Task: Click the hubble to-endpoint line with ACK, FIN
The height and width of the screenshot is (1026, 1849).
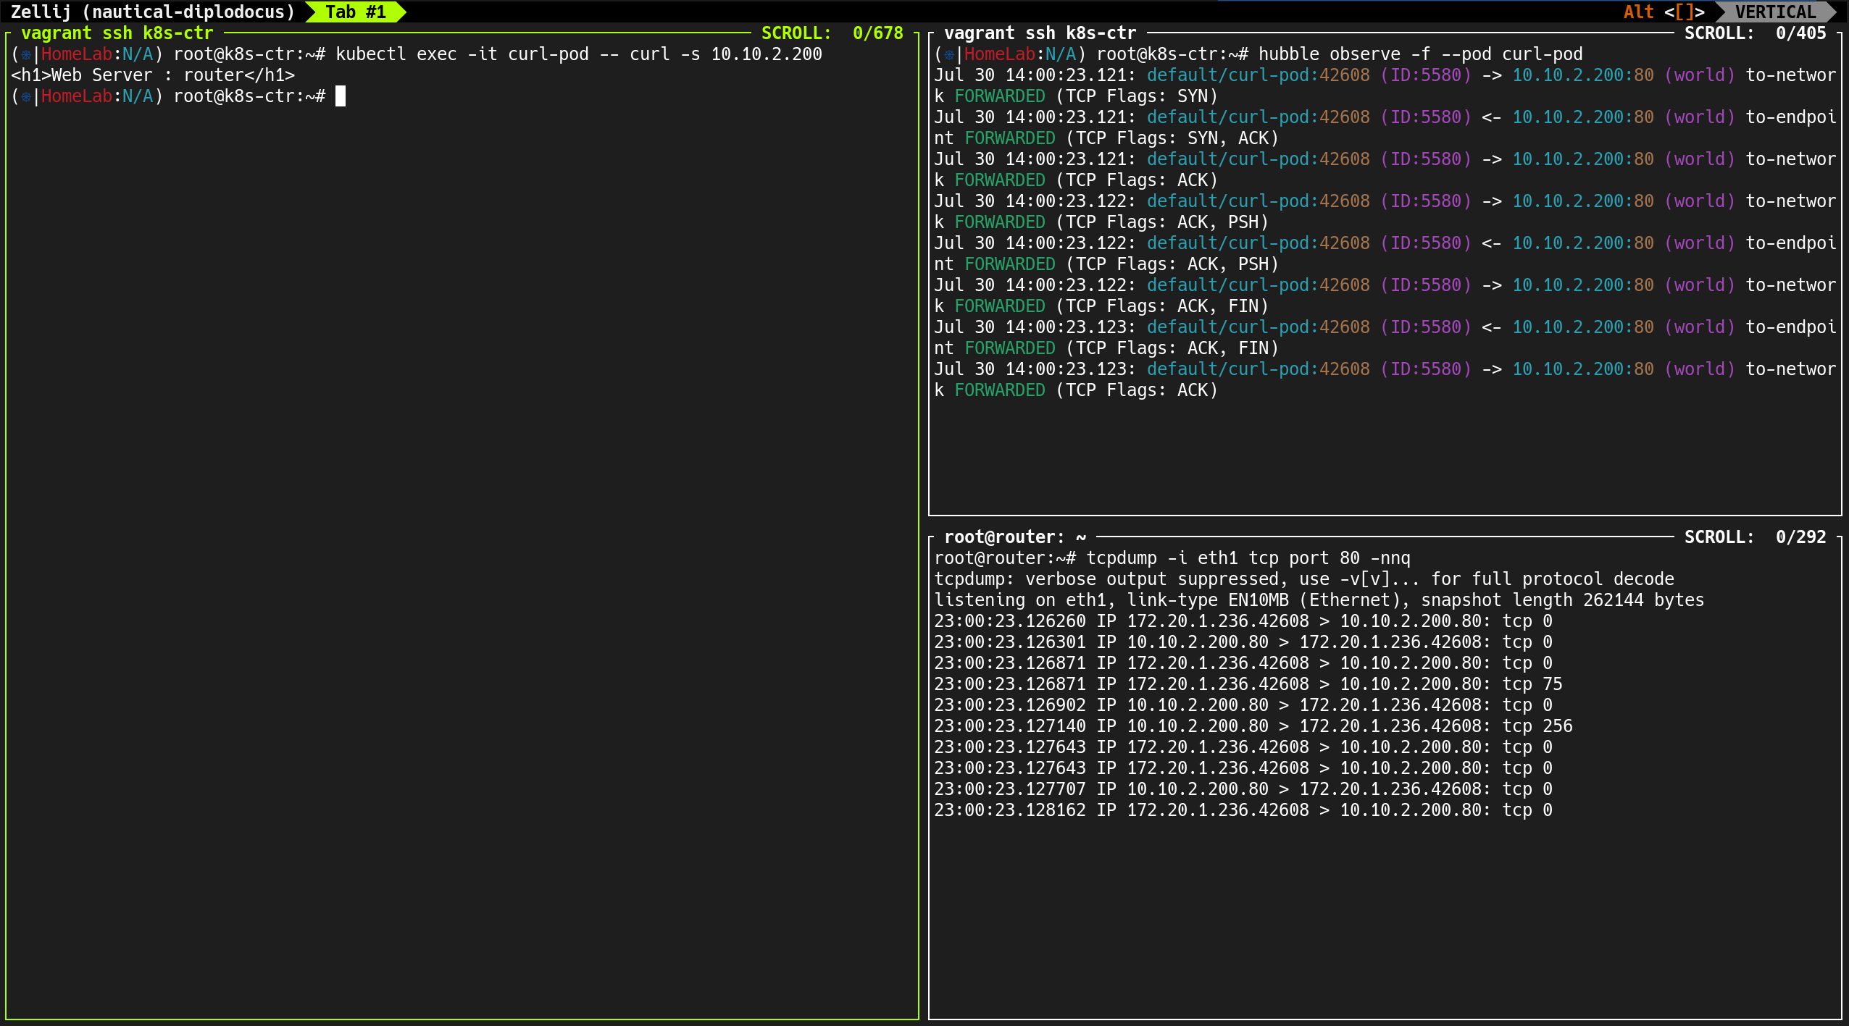Action: pyautogui.click(x=1385, y=337)
